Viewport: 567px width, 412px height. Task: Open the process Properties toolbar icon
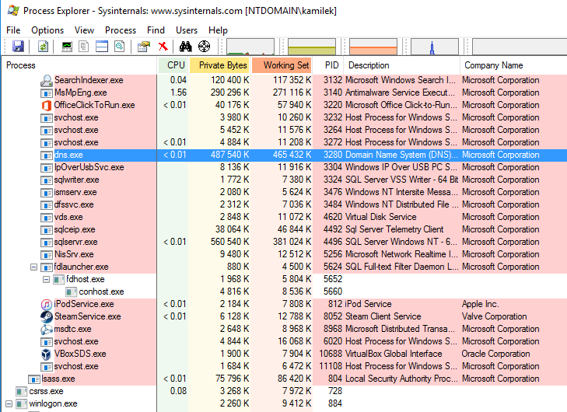(144, 47)
